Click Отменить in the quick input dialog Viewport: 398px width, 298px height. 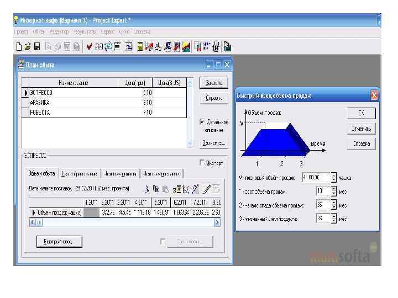point(361,129)
